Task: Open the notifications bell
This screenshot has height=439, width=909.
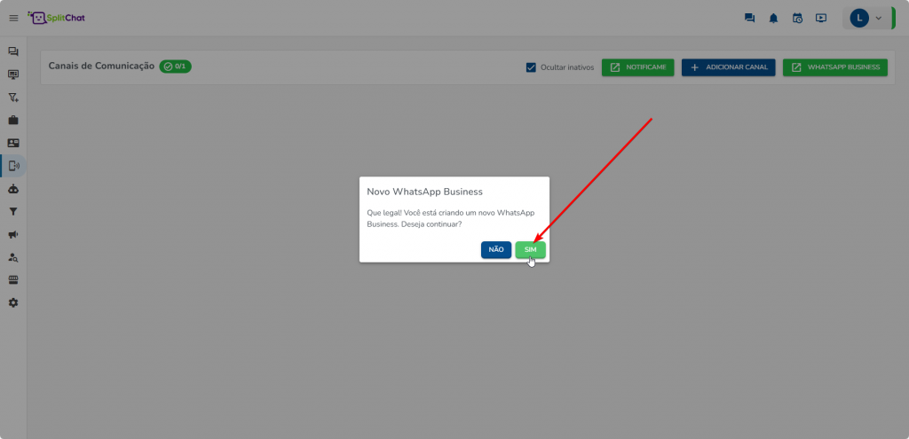Action: point(773,18)
